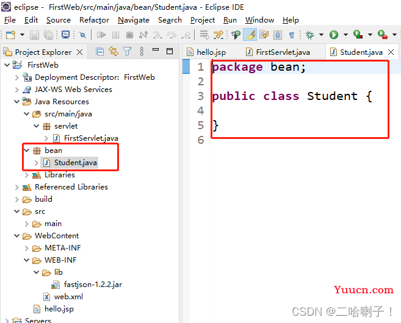Click the Disconnect debug icon
Image resolution: width=401 pixels, height=323 pixels.
(143, 35)
